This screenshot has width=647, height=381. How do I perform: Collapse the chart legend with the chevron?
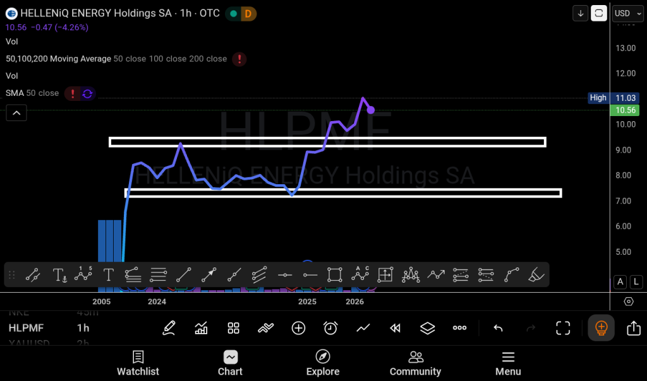click(16, 112)
